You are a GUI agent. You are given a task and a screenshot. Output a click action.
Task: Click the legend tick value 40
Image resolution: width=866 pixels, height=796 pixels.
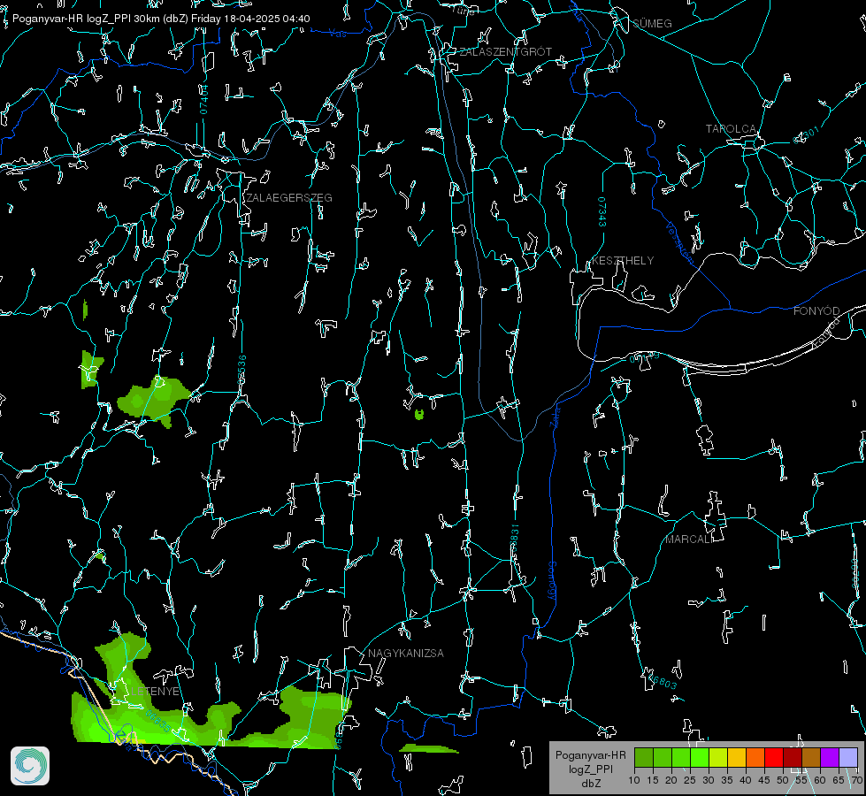pyautogui.click(x=746, y=780)
